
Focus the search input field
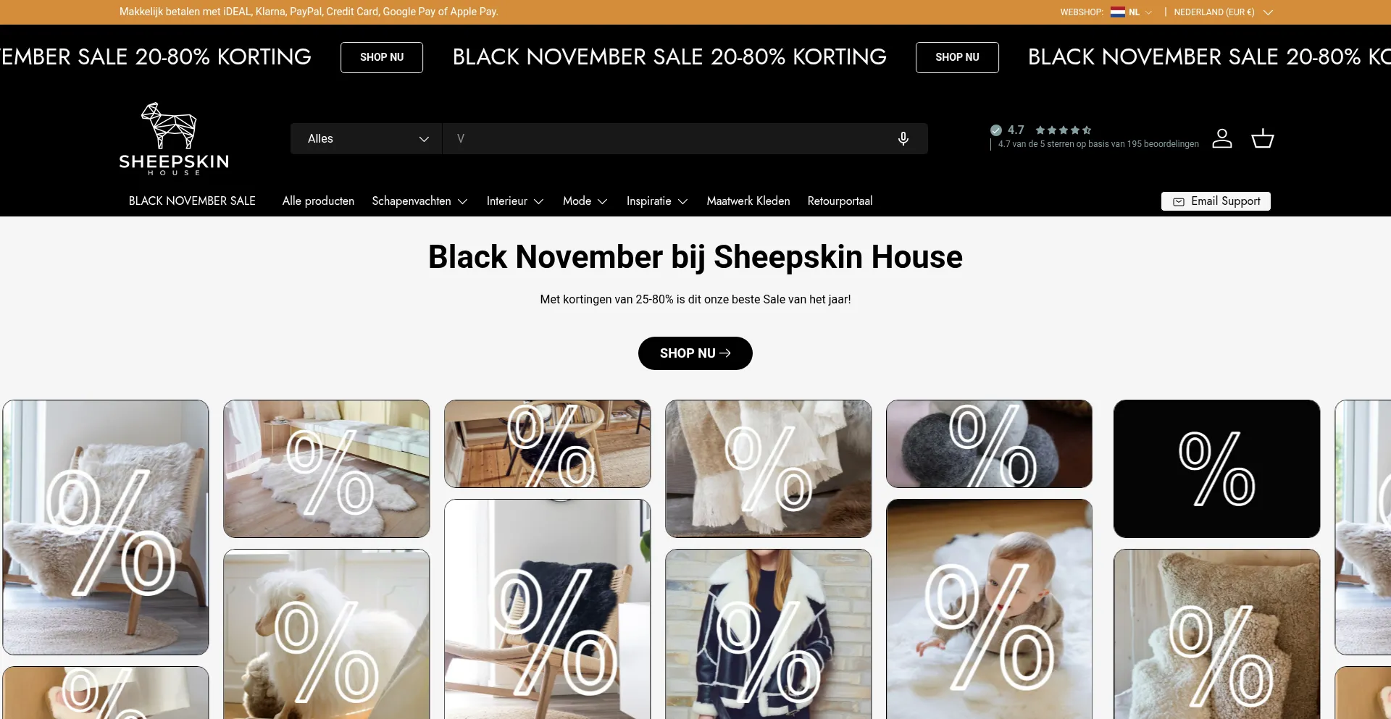click(667, 138)
